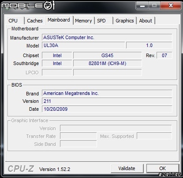Click the Chipset label
Screen dimensions: 183x178
31,55
